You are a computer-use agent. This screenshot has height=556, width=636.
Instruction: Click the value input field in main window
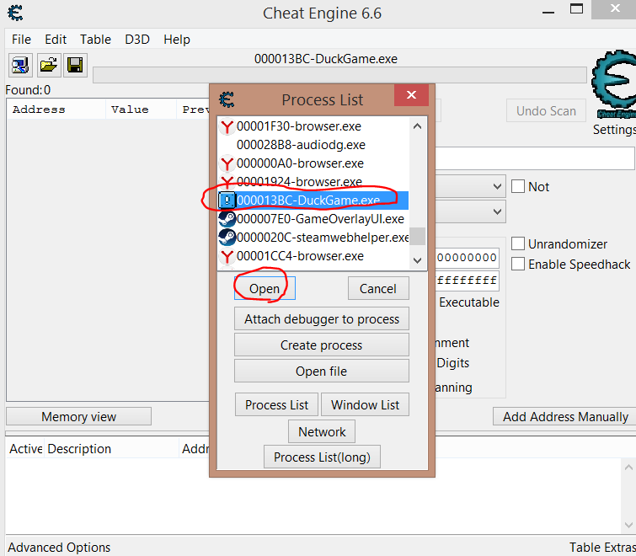535,158
